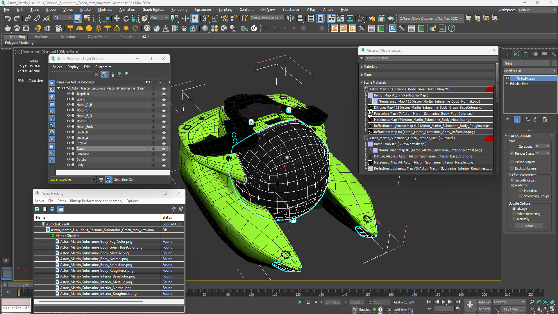Click object color swatch beside Glass name
558x314 pixels.
555,63
